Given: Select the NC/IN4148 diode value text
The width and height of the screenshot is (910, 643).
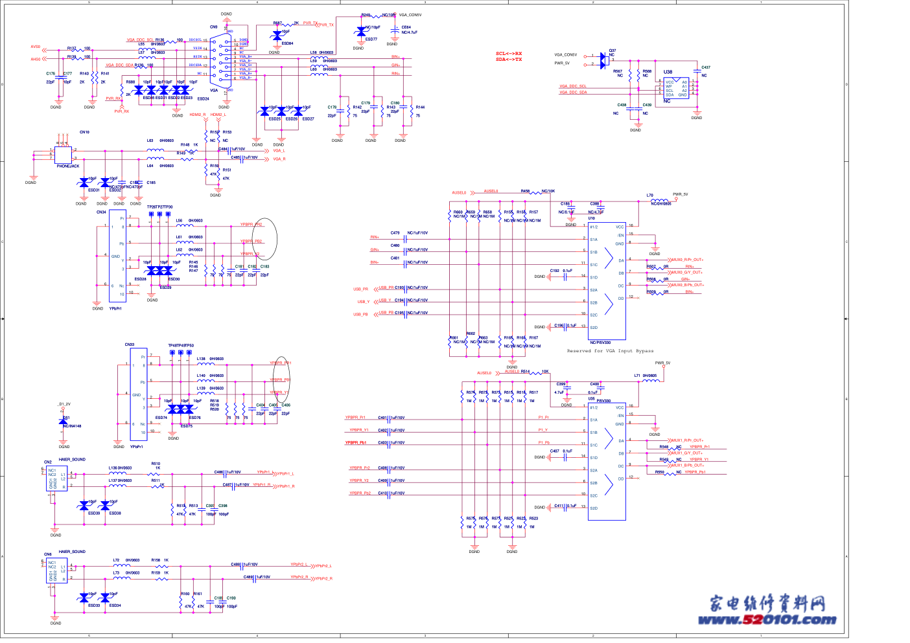Looking at the screenshot, I should [72, 426].
